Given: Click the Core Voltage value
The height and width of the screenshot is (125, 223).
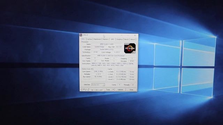Looking at the screenshot, I should point(117,52).
